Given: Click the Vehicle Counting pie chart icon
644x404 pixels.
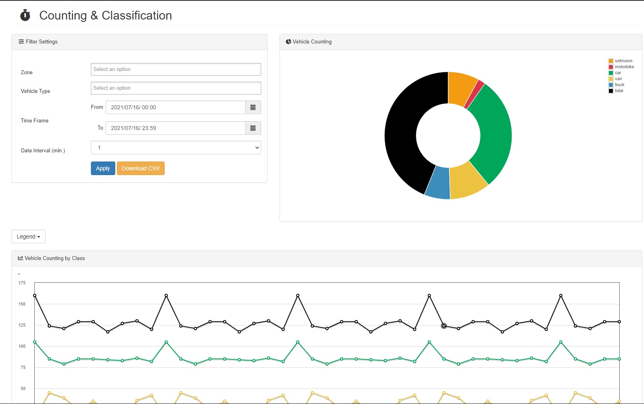Looking at the screenshot, I should (x=288, y=41).
